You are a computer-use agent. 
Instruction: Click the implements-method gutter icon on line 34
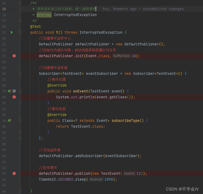[10, 121]
